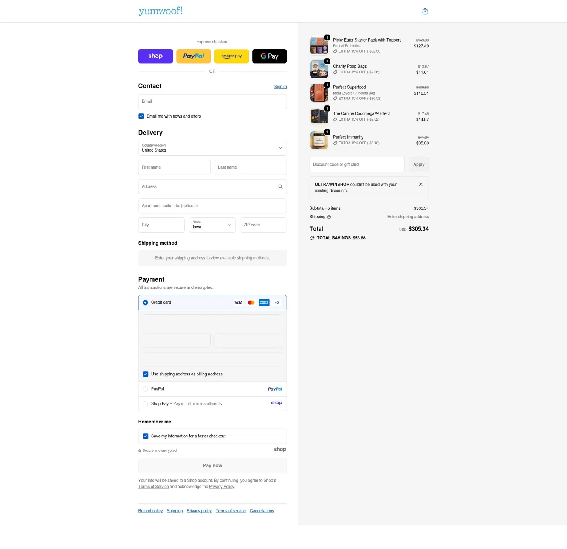
Task: Choose Google Pay express checkout
Action: 270,56
